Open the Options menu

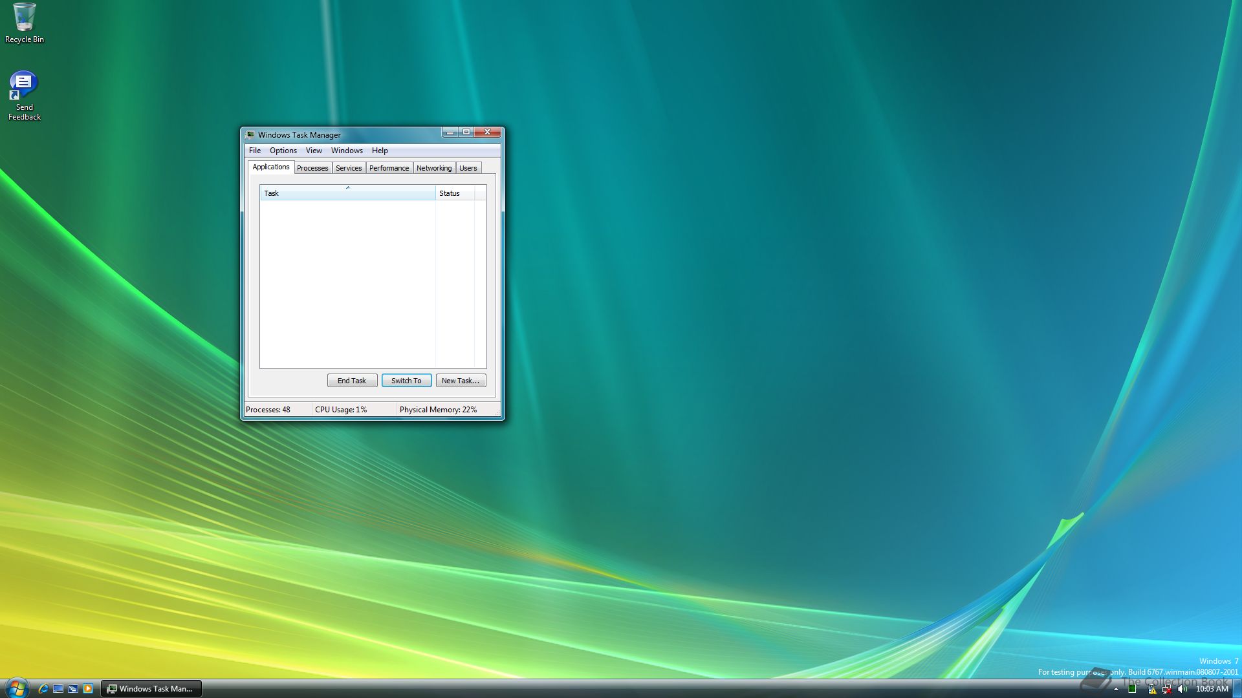click(x=283, y=151)
